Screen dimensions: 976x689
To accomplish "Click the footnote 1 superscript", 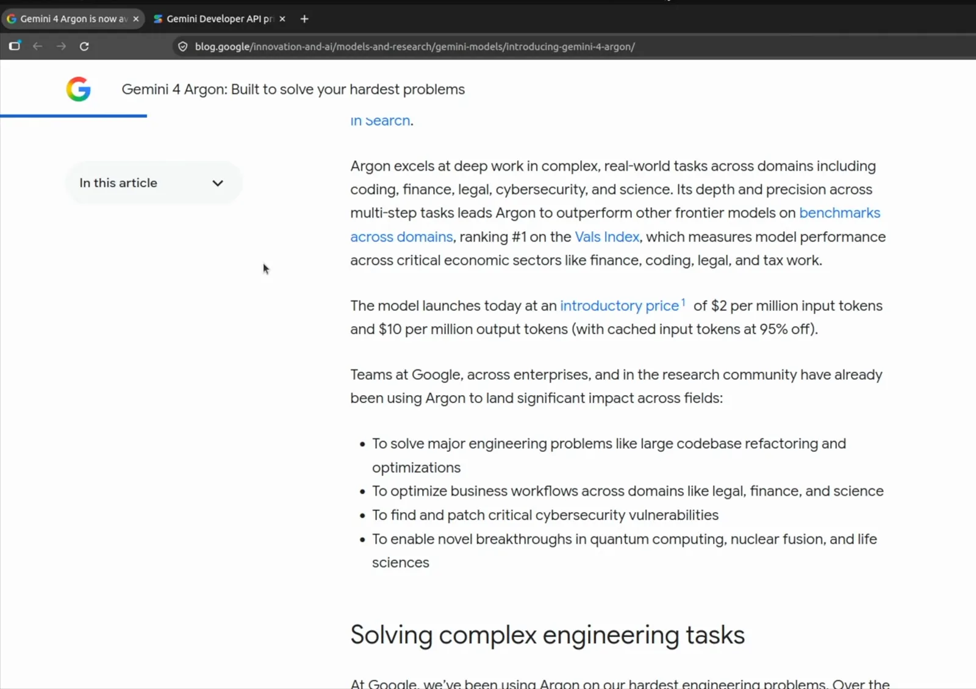I will tap(683, 302).
